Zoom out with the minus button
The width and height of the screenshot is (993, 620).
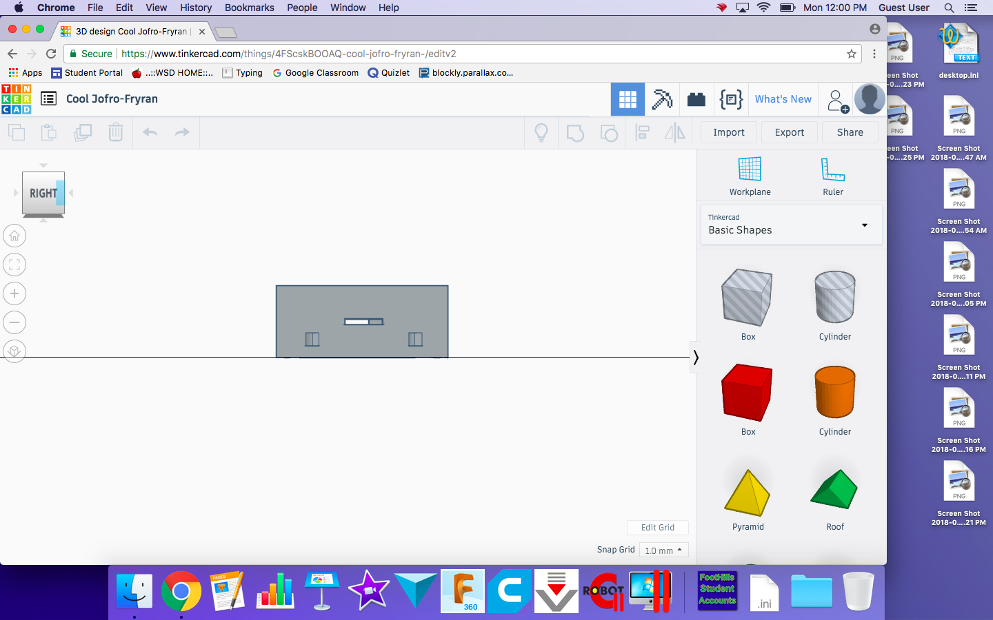(14, 322)
